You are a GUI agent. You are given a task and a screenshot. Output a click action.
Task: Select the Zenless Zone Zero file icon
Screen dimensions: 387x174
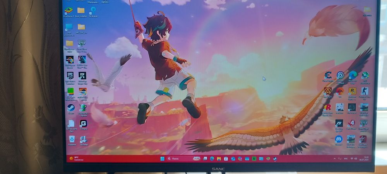pos(71,126)
